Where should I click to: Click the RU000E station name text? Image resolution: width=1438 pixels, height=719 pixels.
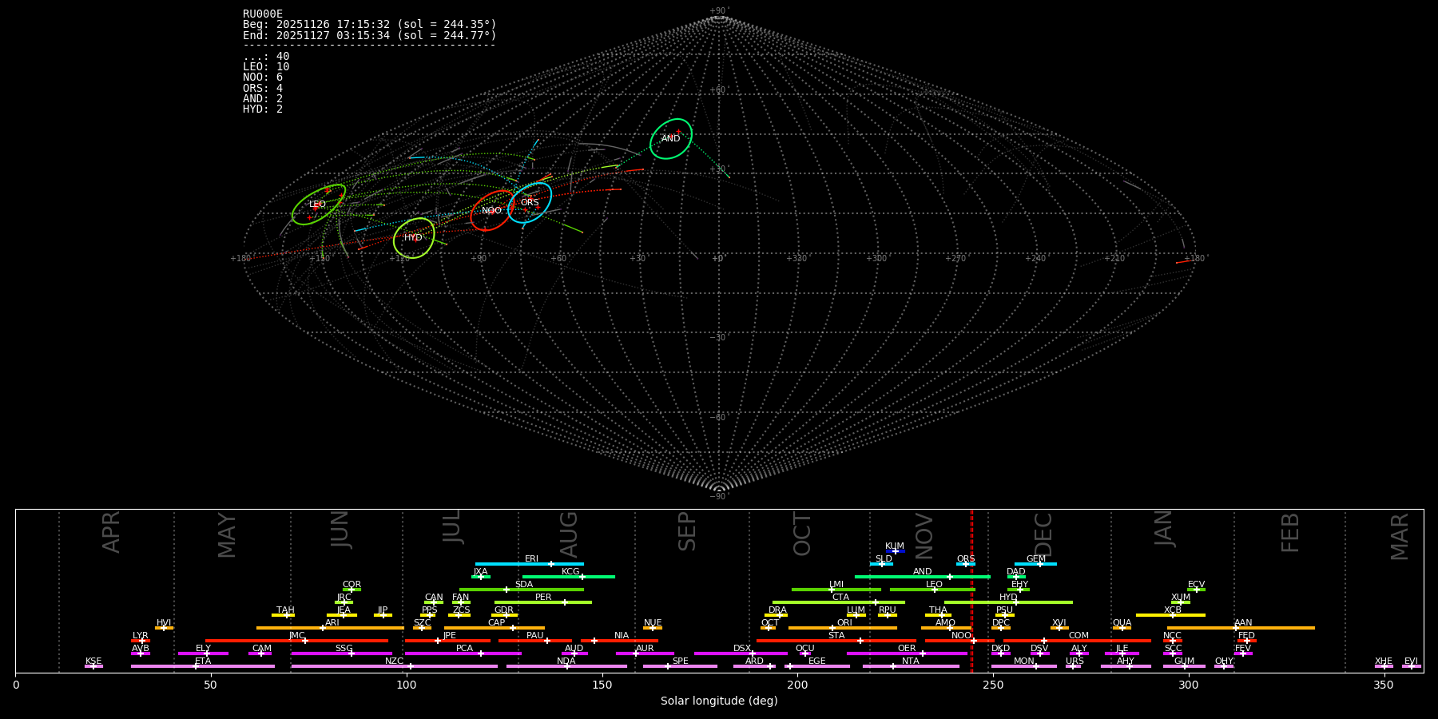(263, 14)
